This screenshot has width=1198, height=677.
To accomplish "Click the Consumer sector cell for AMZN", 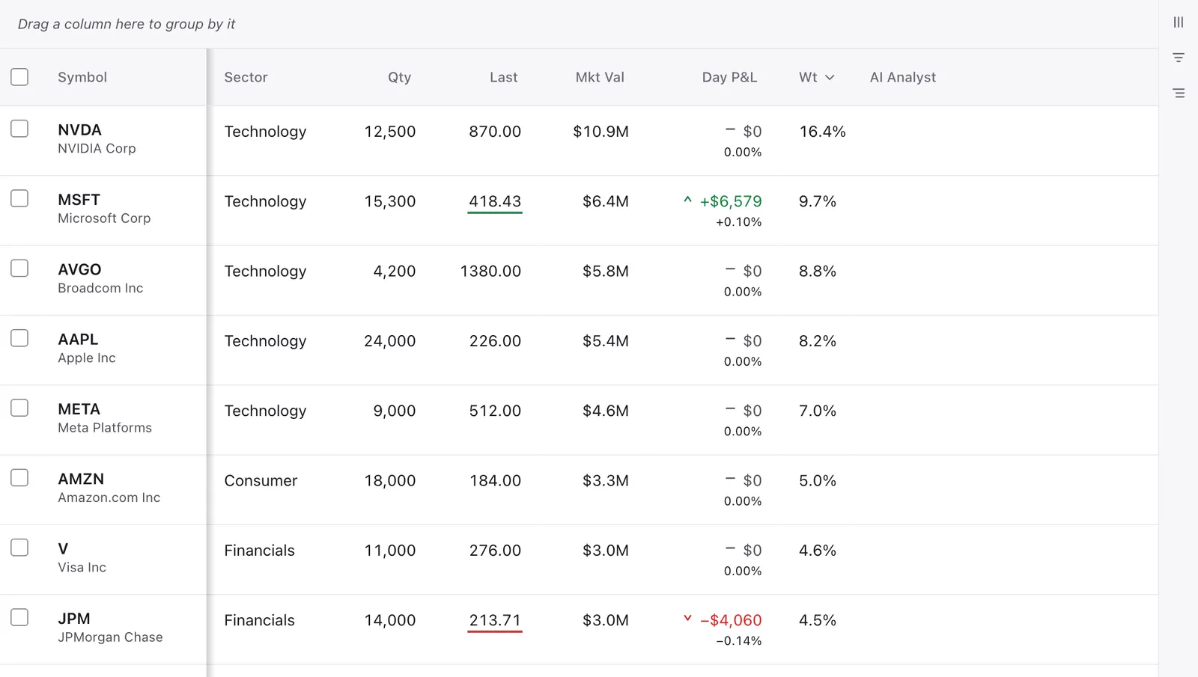I will (x=261, y=481).
